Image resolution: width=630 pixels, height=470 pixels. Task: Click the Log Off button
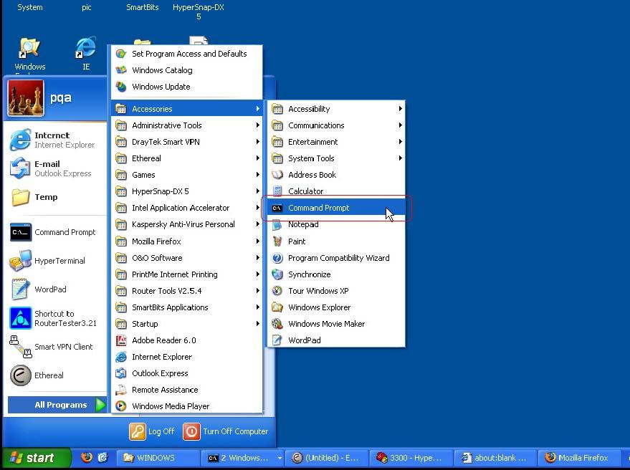click(152, 431)
